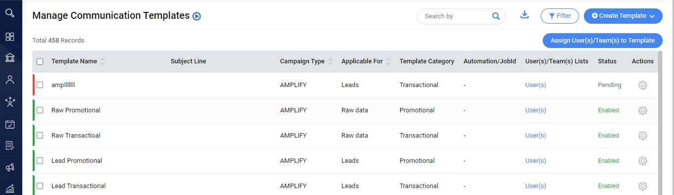The image size is (674, 195).
Task: Play the help video beside page title
Action: pos(197,16)
